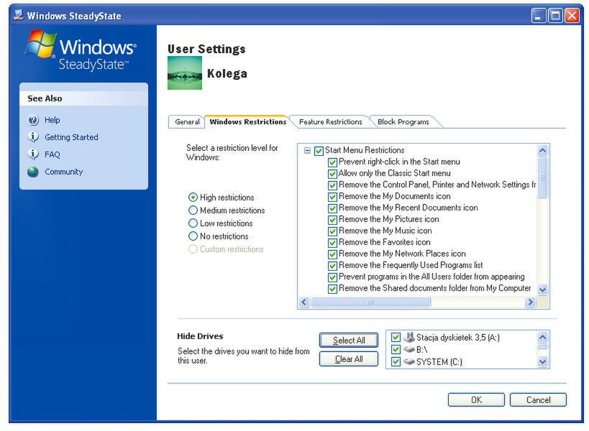Switch to the General tab
This screenshot has width=589, height=431.
(x=187, y=122)
